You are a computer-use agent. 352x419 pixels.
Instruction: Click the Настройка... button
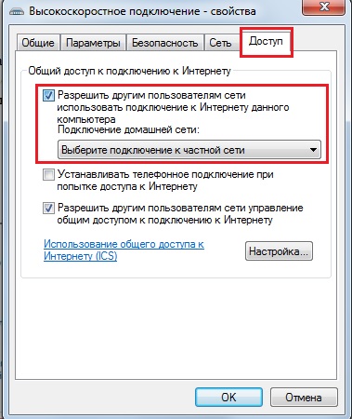(x=279, y=251)
